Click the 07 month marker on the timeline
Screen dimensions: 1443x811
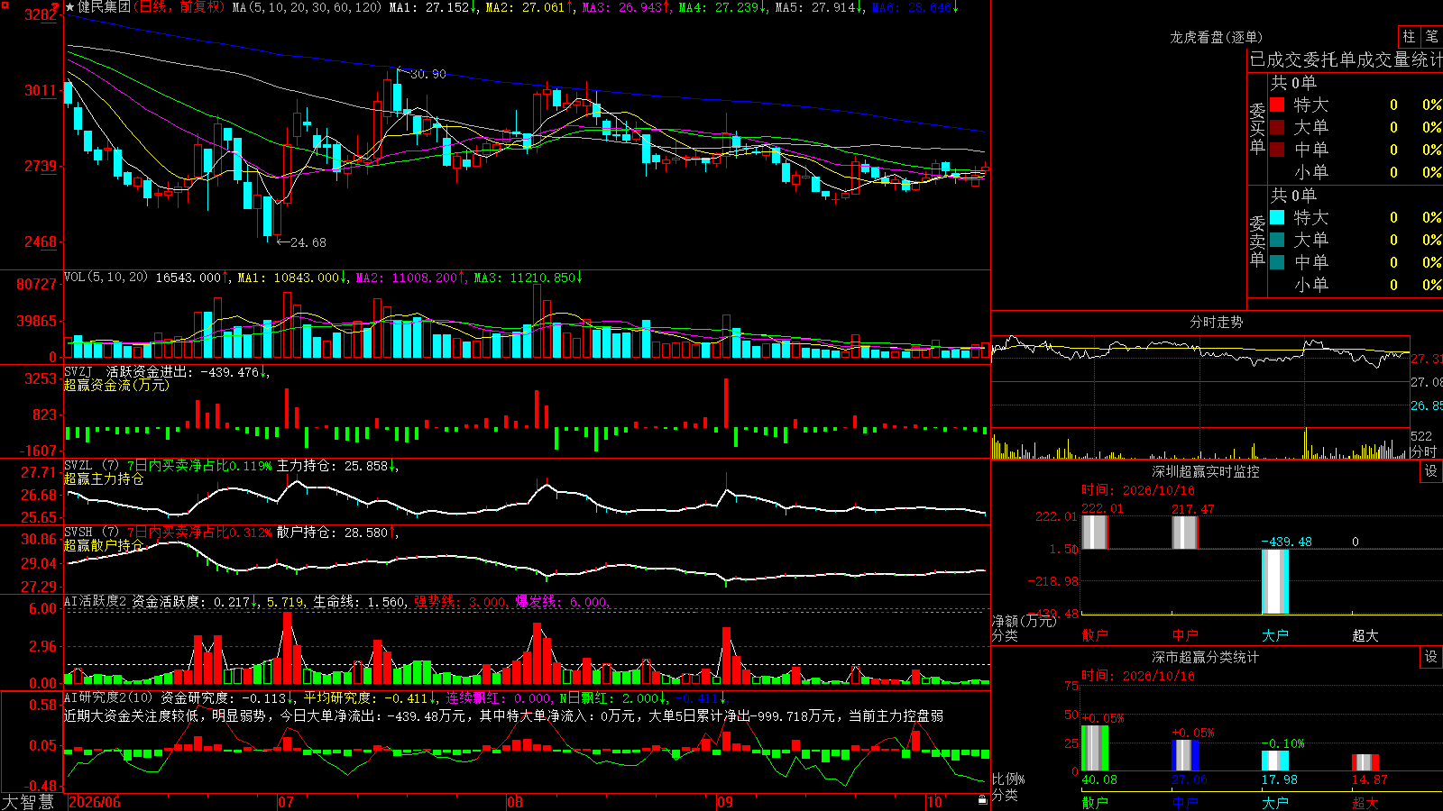pyautogui.click(x=286, y=802)
